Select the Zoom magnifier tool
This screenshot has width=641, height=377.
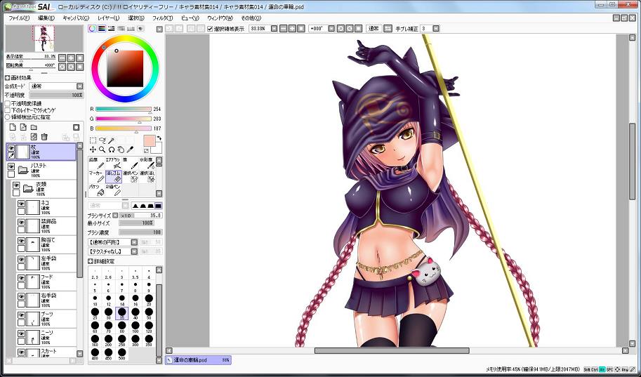click(102, 150)
